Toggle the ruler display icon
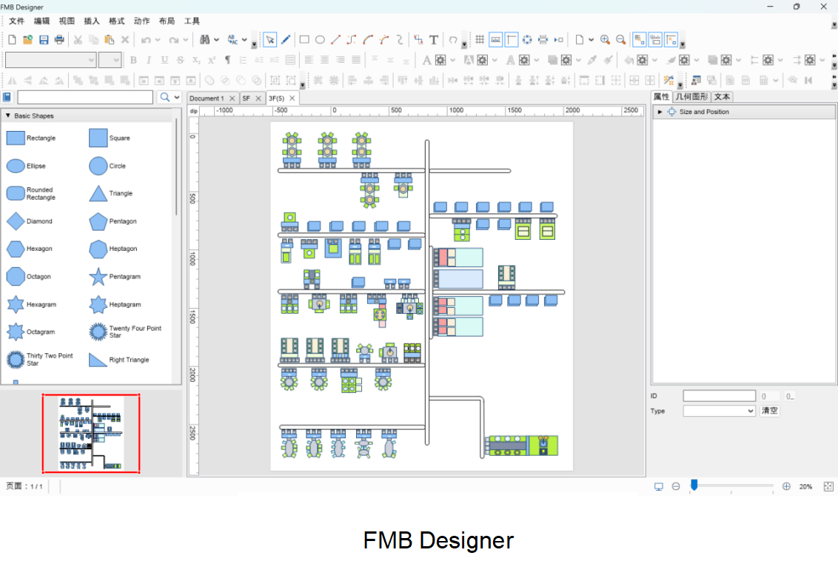Image resolution: width=838 pixels, height=581 pixels. pos(496,39)
